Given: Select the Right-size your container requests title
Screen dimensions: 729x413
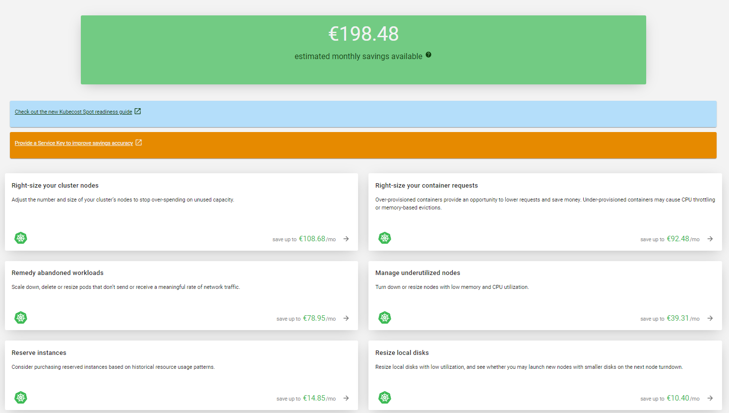Looking at the screenshot, I should click(426, 186).
